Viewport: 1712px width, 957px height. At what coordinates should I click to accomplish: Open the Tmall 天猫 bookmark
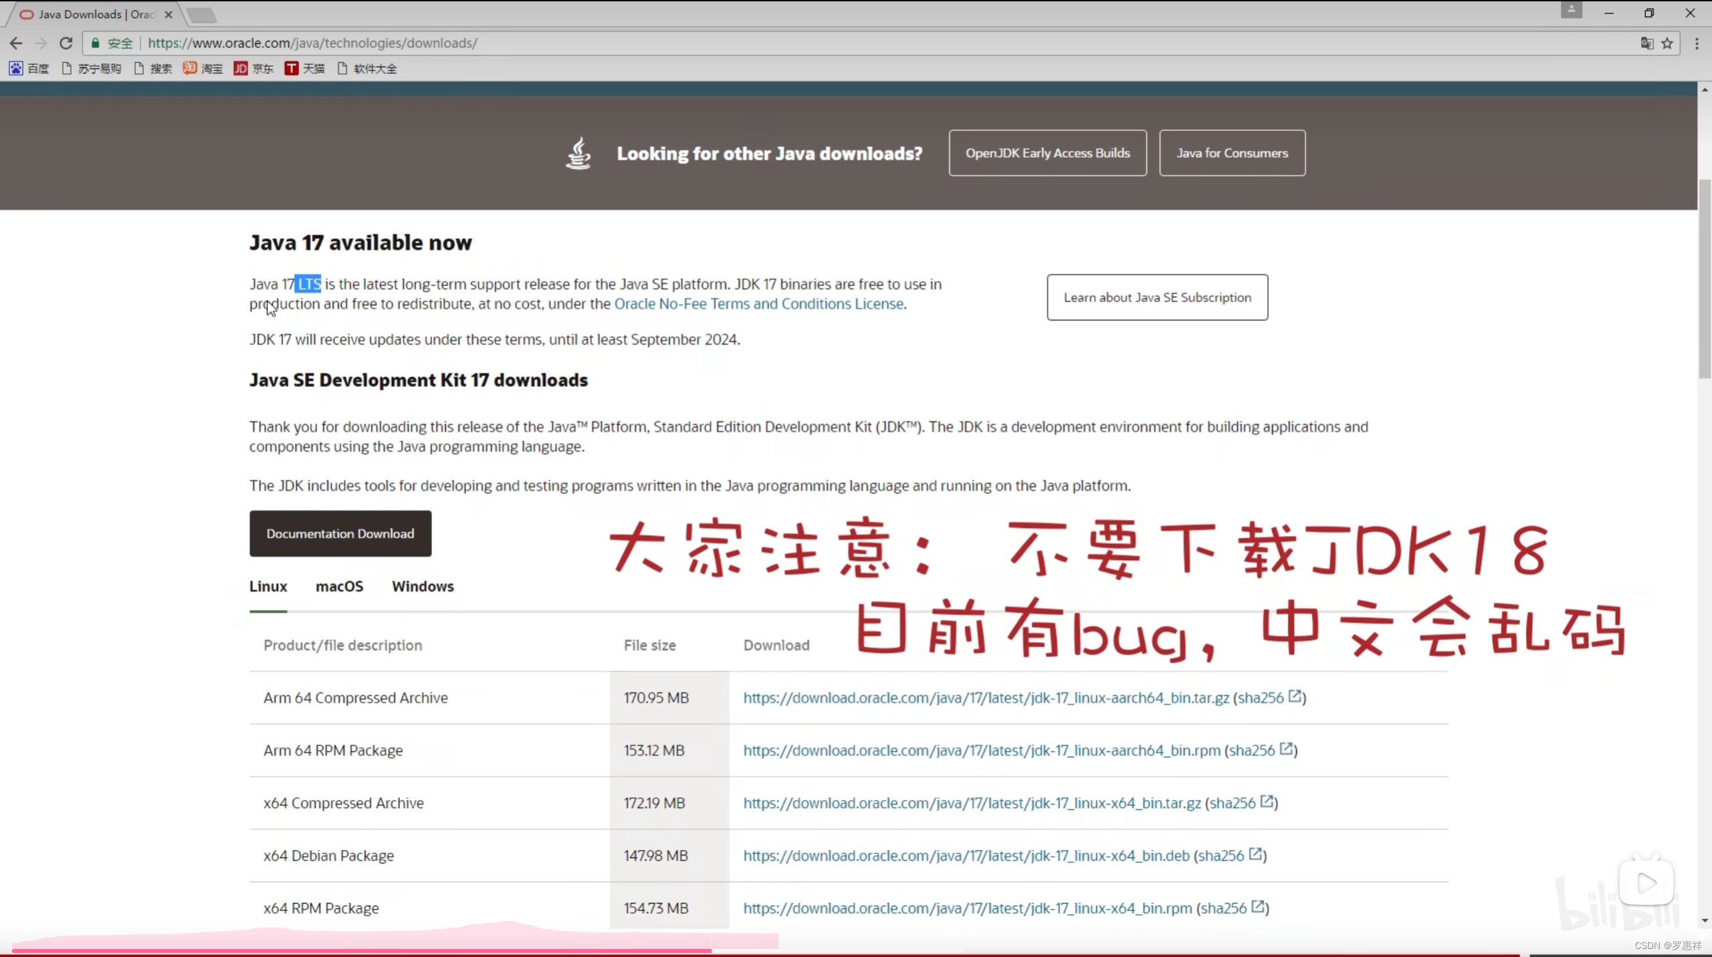click(x=305, y=68)
